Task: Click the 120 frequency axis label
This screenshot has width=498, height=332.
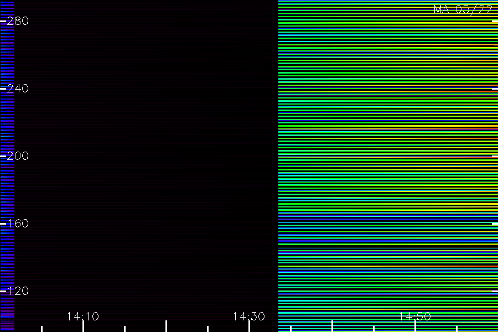Action: pos(18,290)
